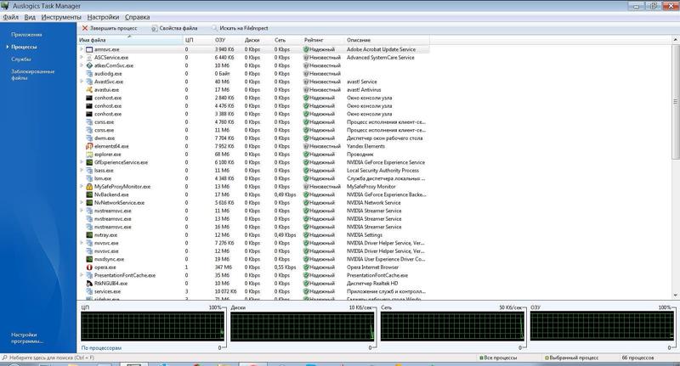Screen dimensions: 680x366
Task: Click the Завершить процесс button
Action: [110, 28]
